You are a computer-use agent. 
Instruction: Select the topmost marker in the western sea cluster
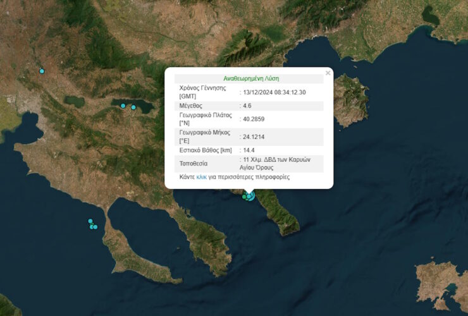[x=90, y=221]
